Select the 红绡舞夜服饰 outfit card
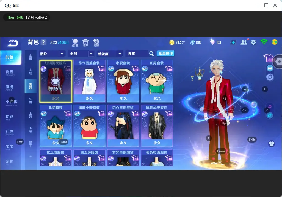This screenshot has width=282, height=197. (56, 81)
